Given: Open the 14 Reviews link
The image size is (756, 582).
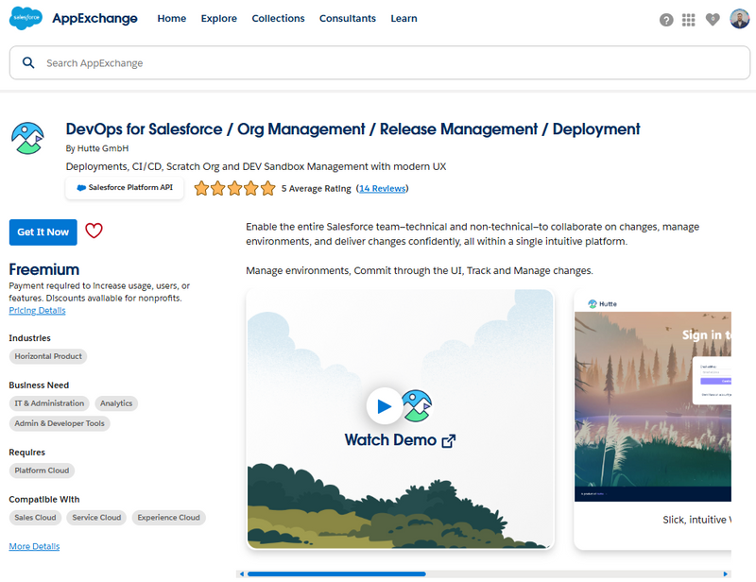Looking at the screenshot, I should click(383, 189).
